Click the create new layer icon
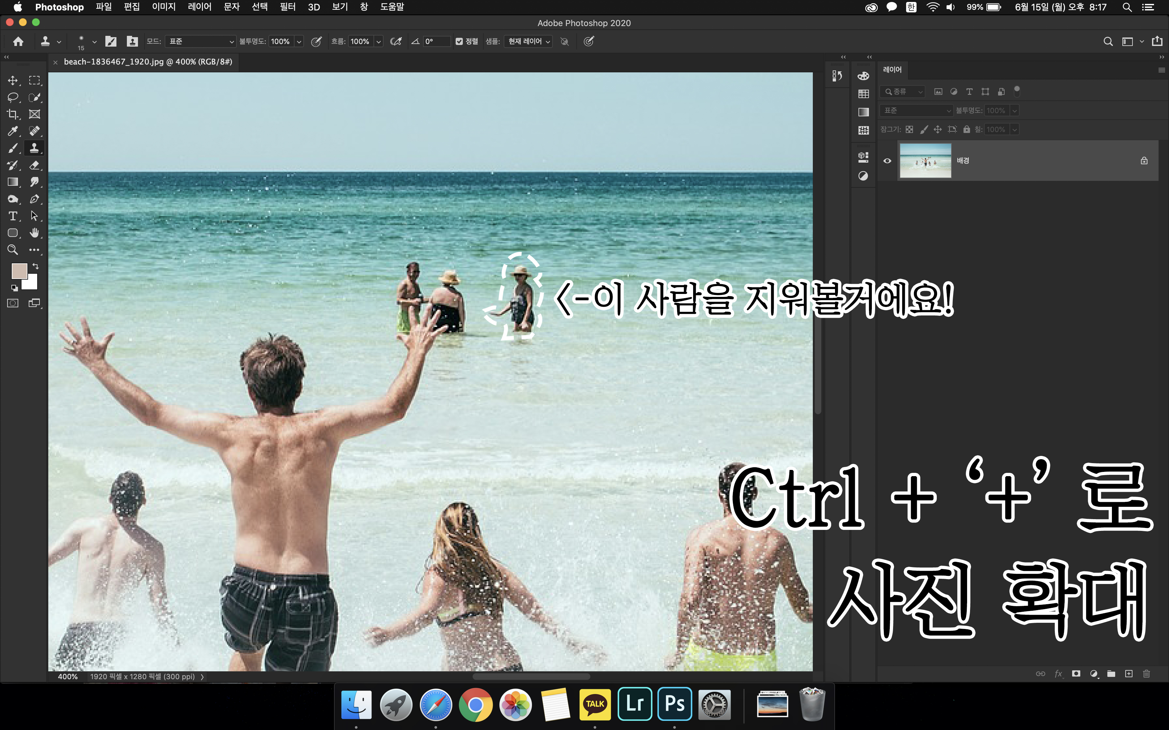Viewport: 1169px width, 730px height. pyautogui.click(x=1129, y=674)
